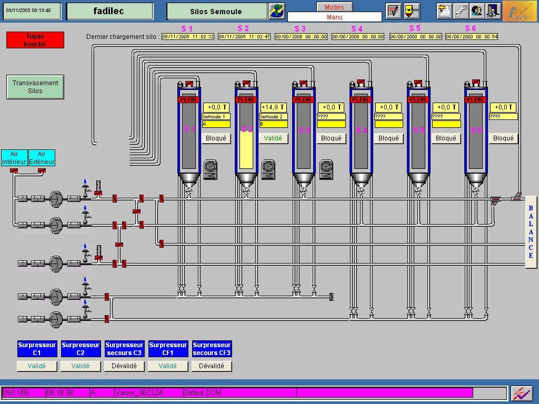Click the exit door icon

click(493, 11)
